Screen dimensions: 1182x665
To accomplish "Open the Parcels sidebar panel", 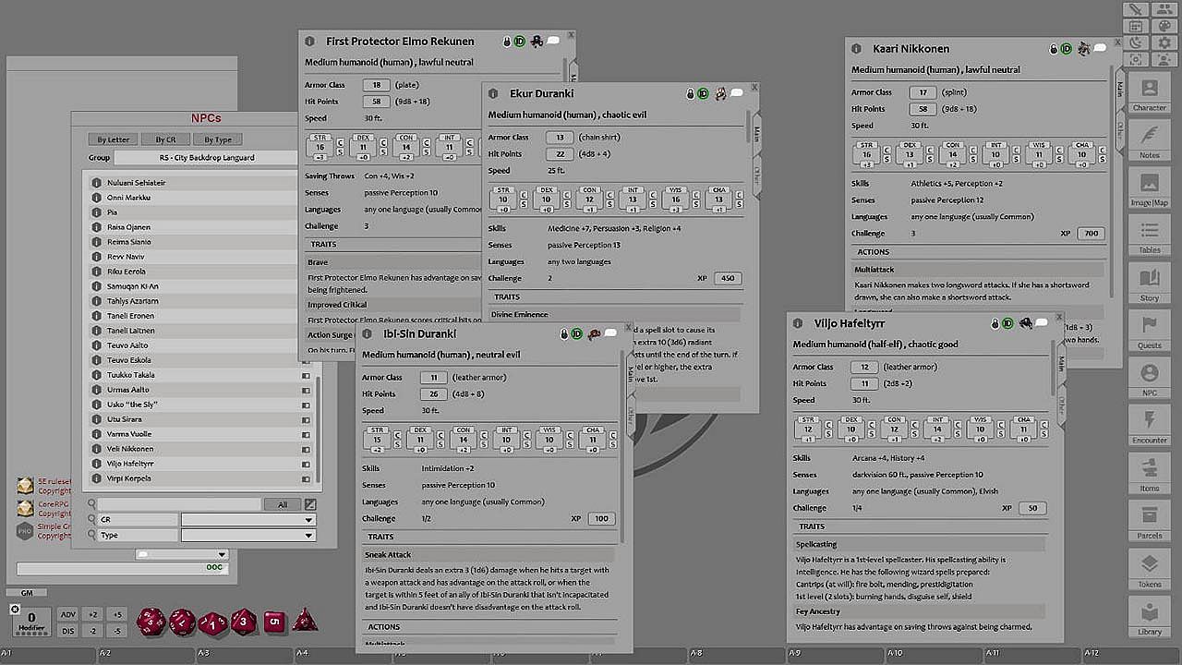I will [x=1150, y=523].
